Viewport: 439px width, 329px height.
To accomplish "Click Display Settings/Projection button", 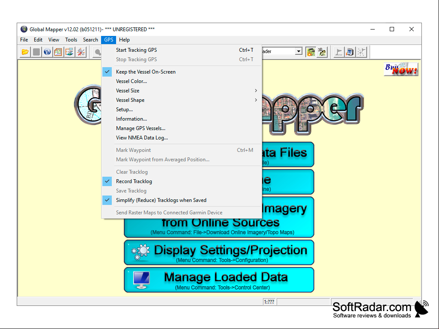I will coord(219,252).
